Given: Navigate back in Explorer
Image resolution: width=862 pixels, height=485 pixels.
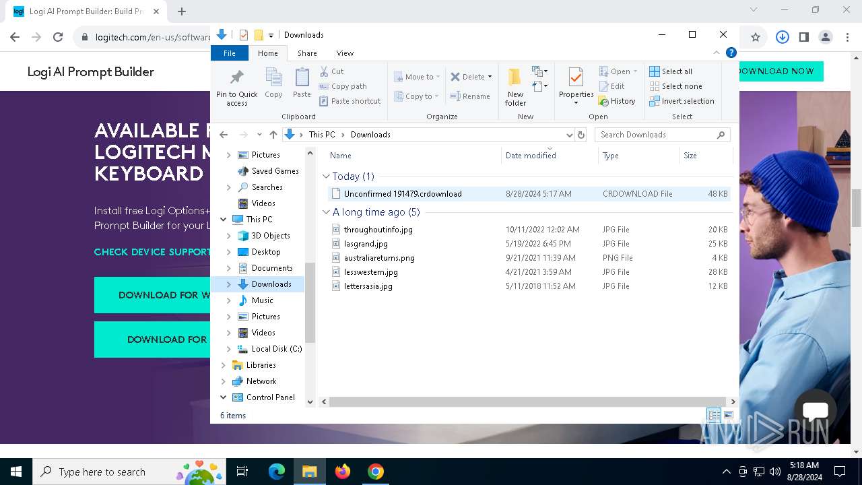Looking at the screenshot, I should pos(224,135).
